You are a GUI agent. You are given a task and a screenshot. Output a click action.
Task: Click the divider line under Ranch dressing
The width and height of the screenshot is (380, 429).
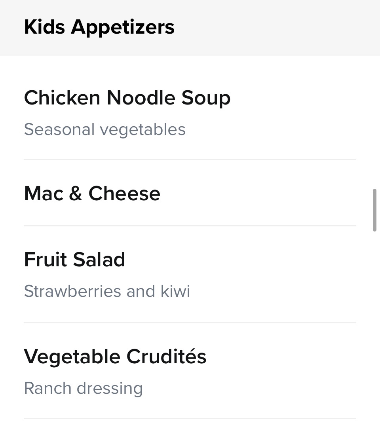coord(190,418)
